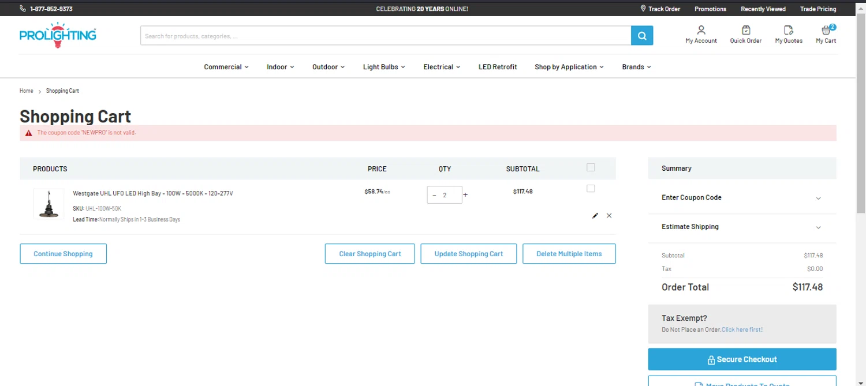
Task: Open the Westgate UHL UFO LED product link
Action: tap(153, 193)
